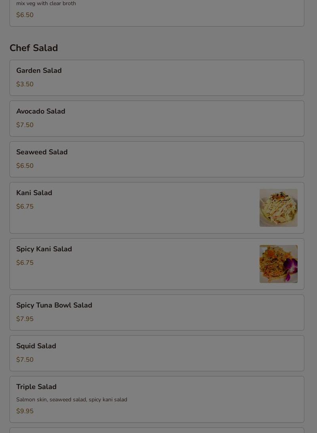Select the Triple Salad item title
Screen dimensions: 317x433
click(x=36, y=387)
